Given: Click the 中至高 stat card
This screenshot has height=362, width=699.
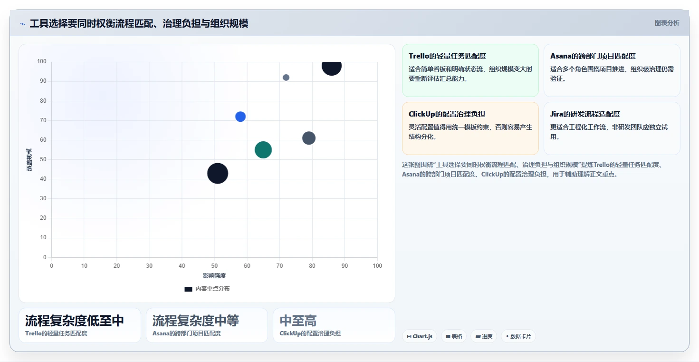Looking at the screenshot, I should pos(334,325).
